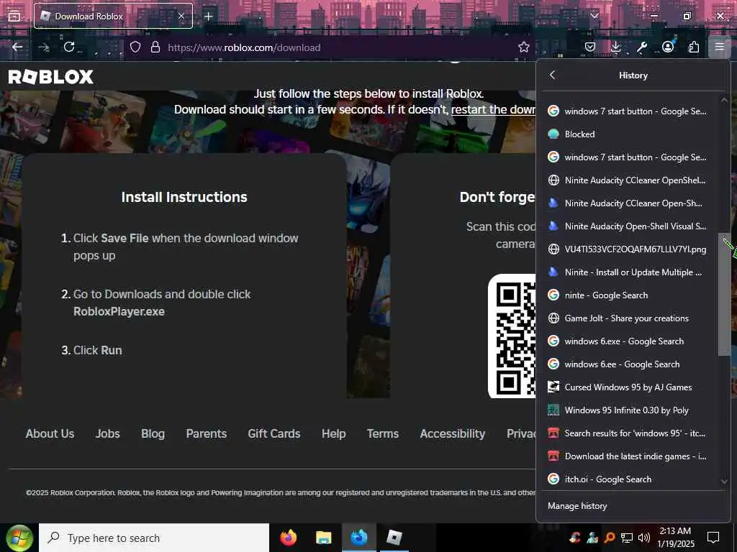Open the magnifier search tray icon
This screenshot has height=552, width=737.
coord(610,538)
